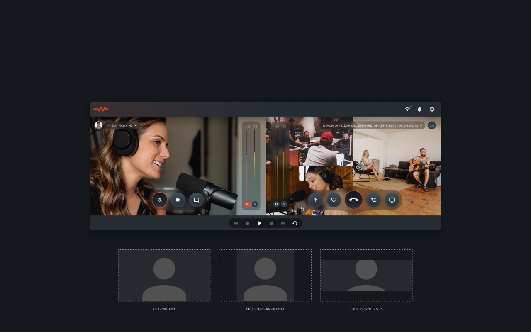Check the Wi-Fi connection status icon
The height and width of the screenshot is (332, 531).
407,109
